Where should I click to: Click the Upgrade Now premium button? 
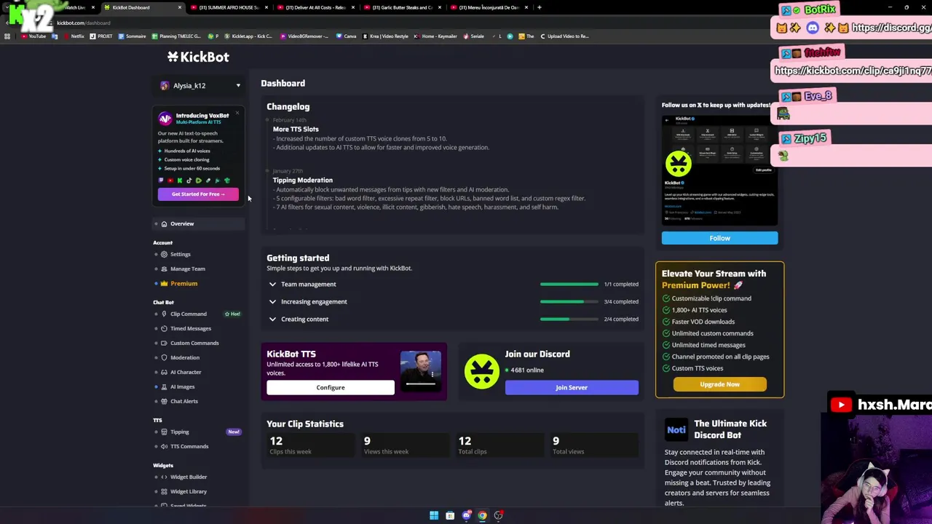[719, 384]
